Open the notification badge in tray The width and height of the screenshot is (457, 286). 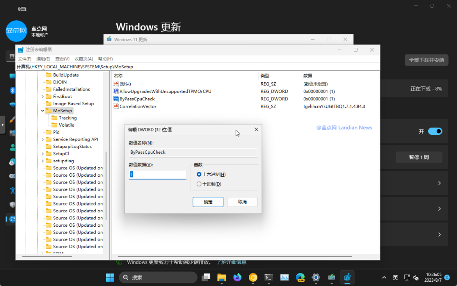click(447, 277)
